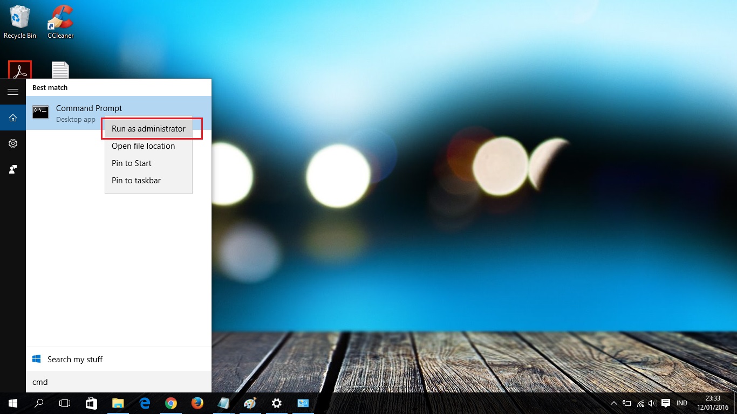This screenshot has height=414, width=737.
Task: Open Action Center in system tray
Action: coord(665,403)
